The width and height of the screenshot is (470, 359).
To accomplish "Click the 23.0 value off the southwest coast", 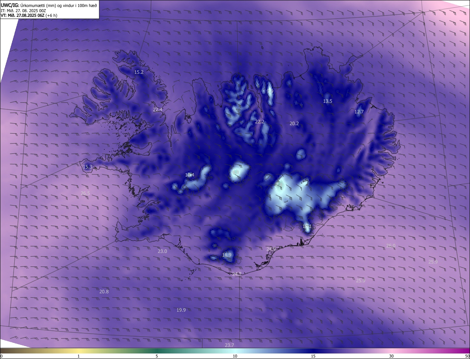I will tap(162, 251).
